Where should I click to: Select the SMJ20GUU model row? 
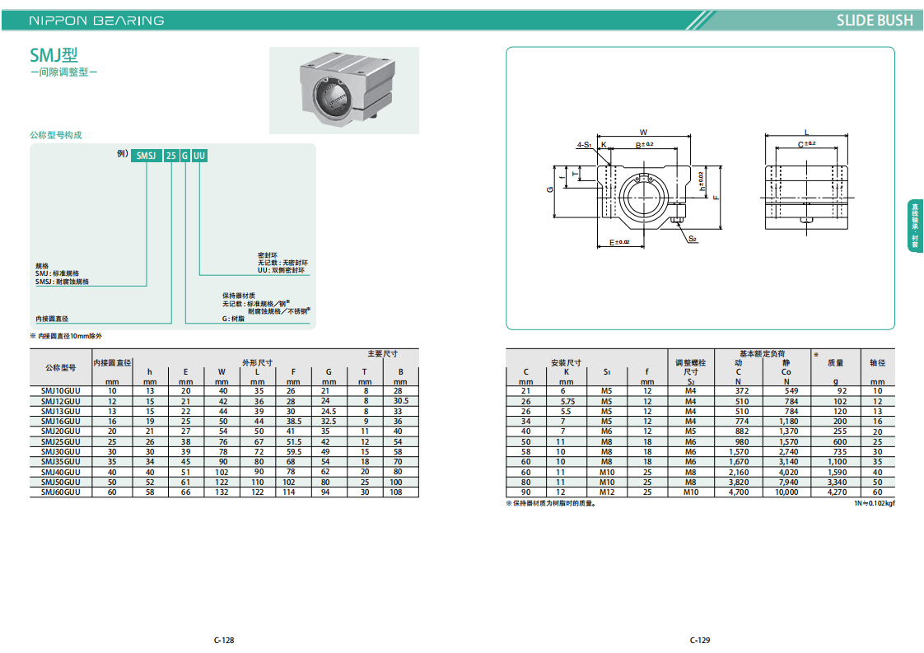coord(224,431)
